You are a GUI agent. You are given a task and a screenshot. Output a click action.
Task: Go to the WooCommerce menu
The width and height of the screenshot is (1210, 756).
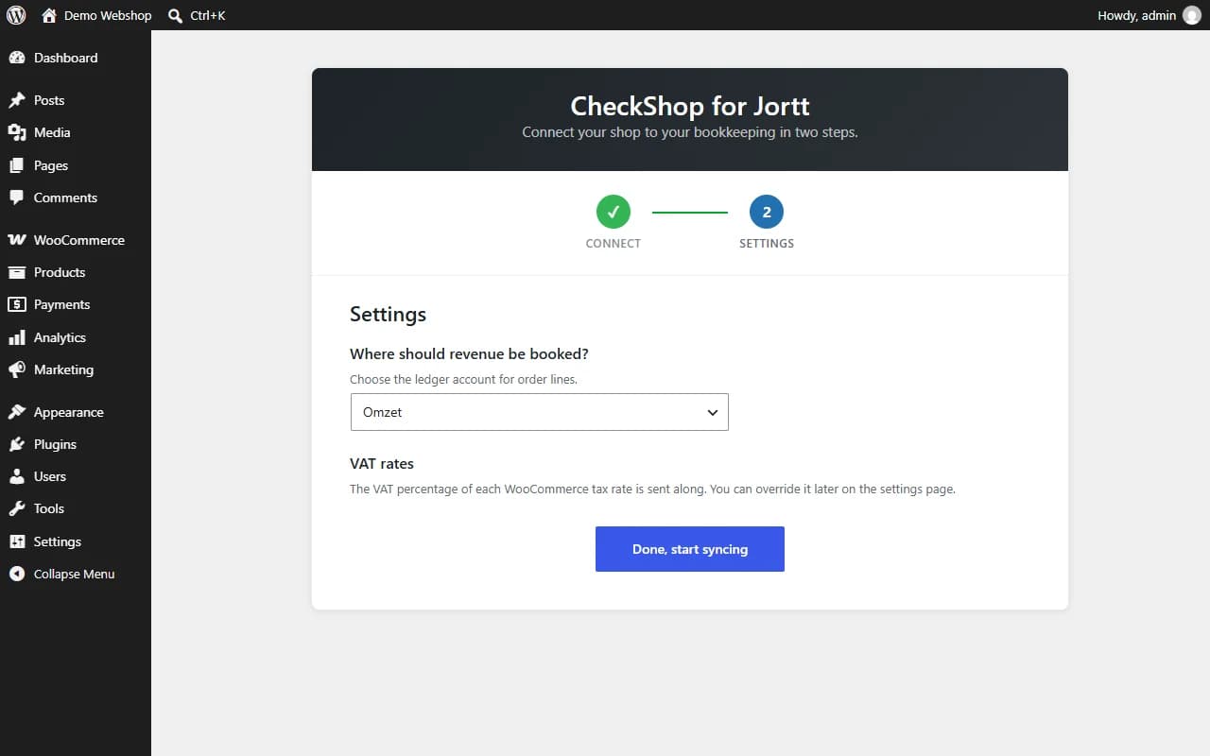(x=76, y=240)
